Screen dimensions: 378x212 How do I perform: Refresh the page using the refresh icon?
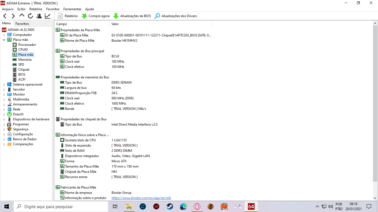[x=30, y=16]
